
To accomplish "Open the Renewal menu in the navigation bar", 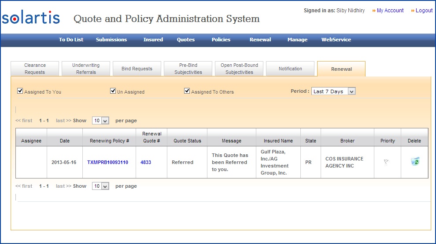I will pyautogui.click(x=260, y=40).
